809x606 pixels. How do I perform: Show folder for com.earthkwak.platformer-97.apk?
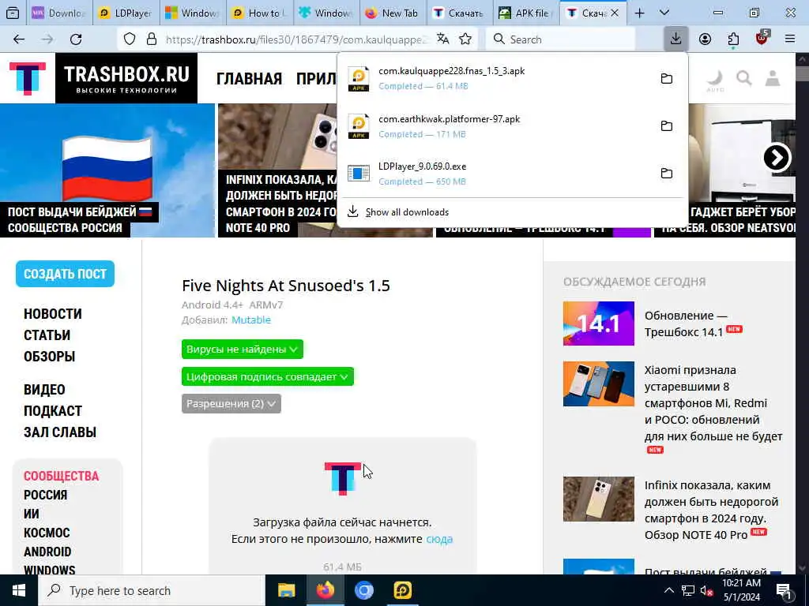(x=667, y=125)
